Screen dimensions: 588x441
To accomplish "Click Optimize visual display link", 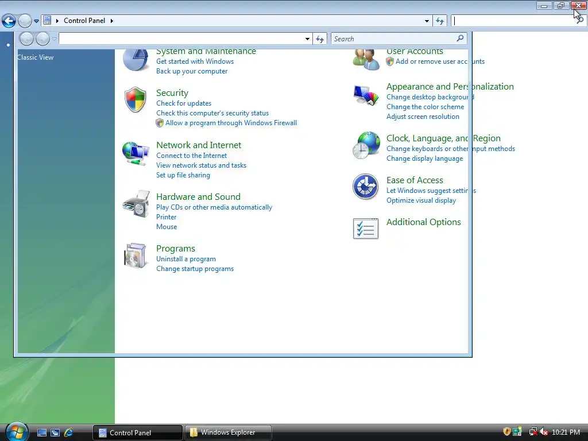I will pos(421,200).
